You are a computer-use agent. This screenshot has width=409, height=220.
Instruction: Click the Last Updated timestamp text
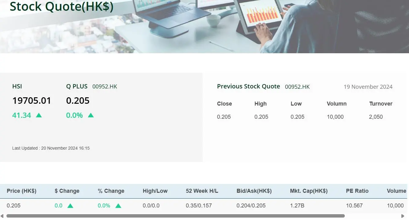coord(51,148)
